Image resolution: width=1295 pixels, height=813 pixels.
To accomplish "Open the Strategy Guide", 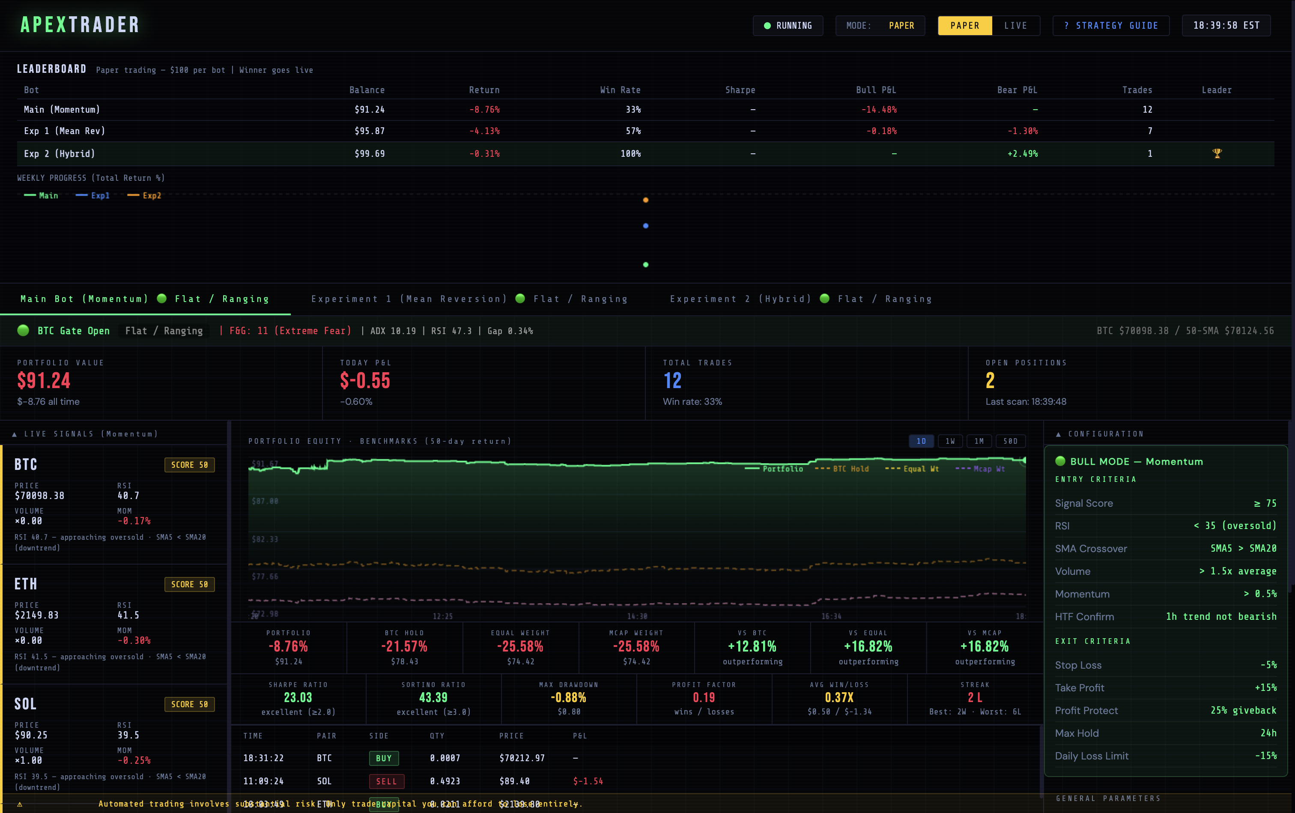I will (x=1110, y=26).
